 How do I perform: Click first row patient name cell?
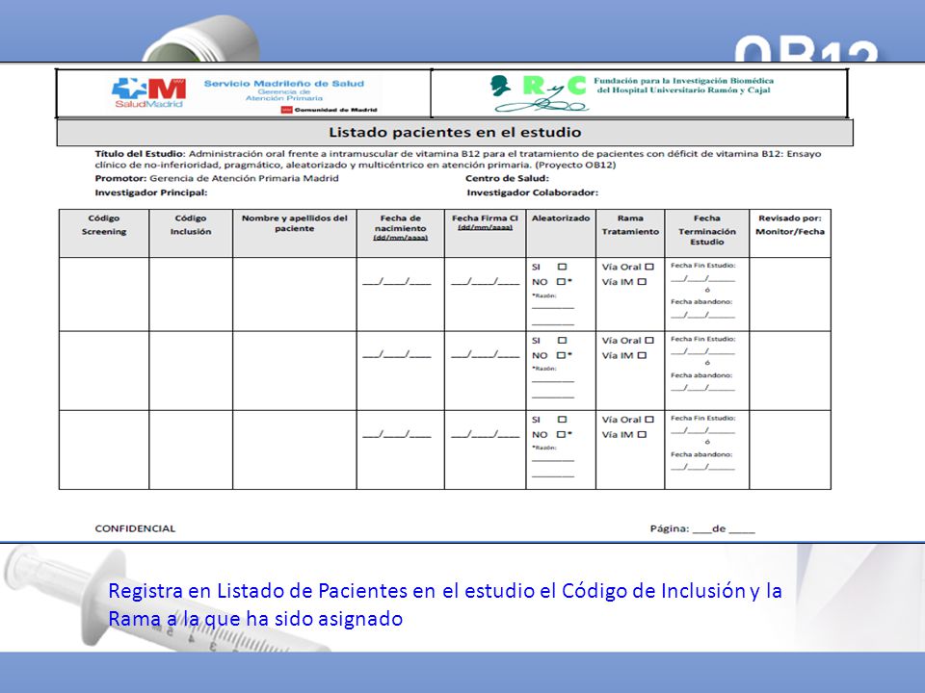pos(295,295)
